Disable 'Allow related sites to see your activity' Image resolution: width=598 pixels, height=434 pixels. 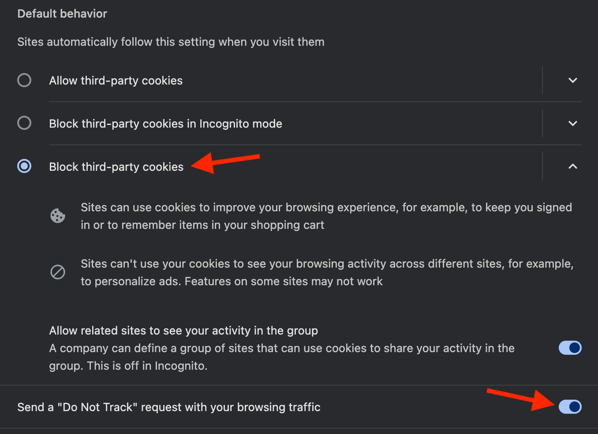click(x=570, y=348)
